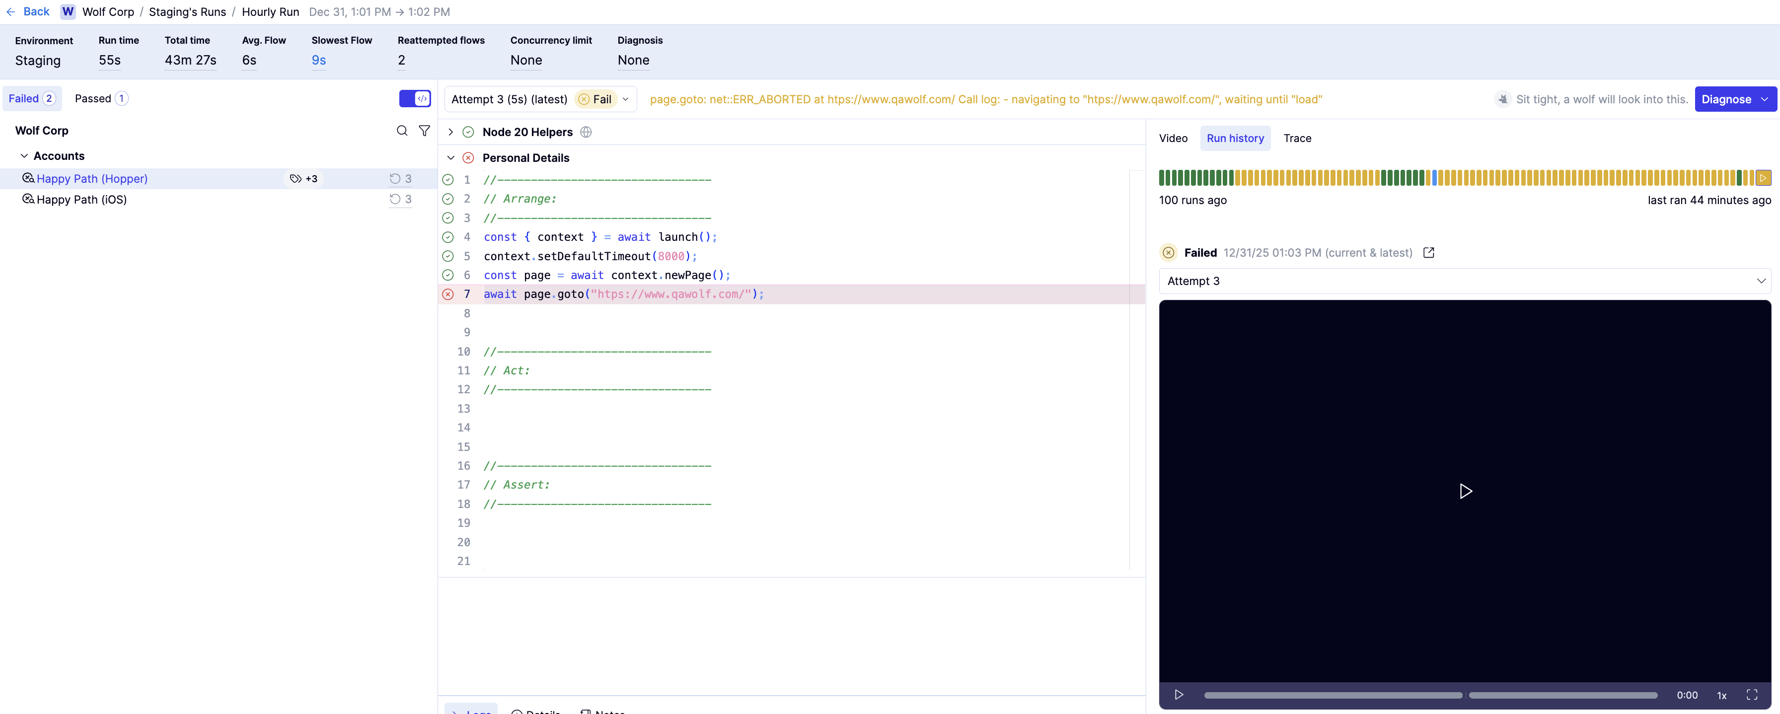Open the Attempt 3 (5s) latest dropdown

[540, 99]
